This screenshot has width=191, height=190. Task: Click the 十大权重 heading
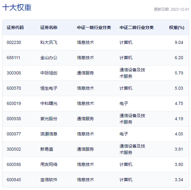coord(17,7)
